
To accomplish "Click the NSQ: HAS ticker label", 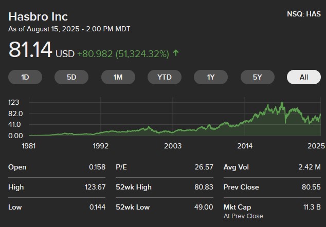I will coord(303,14).
